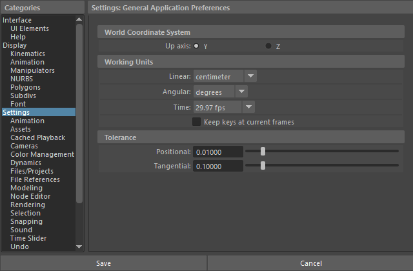Select the Color Management category
The height and width of the screenshot is (271, 413).
coord(42,154)
